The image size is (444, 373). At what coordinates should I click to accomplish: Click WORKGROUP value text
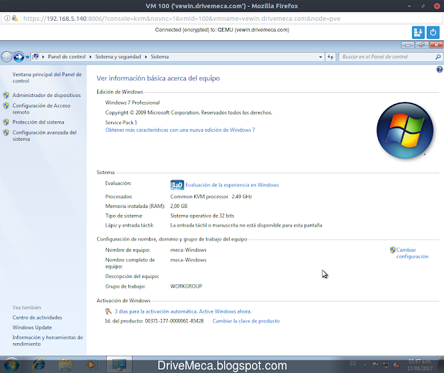tap(186, 286)
